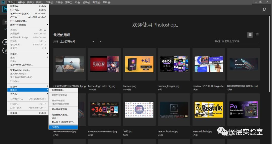Switch to grid view of recent files
The image size is (272, 144).
250,35
